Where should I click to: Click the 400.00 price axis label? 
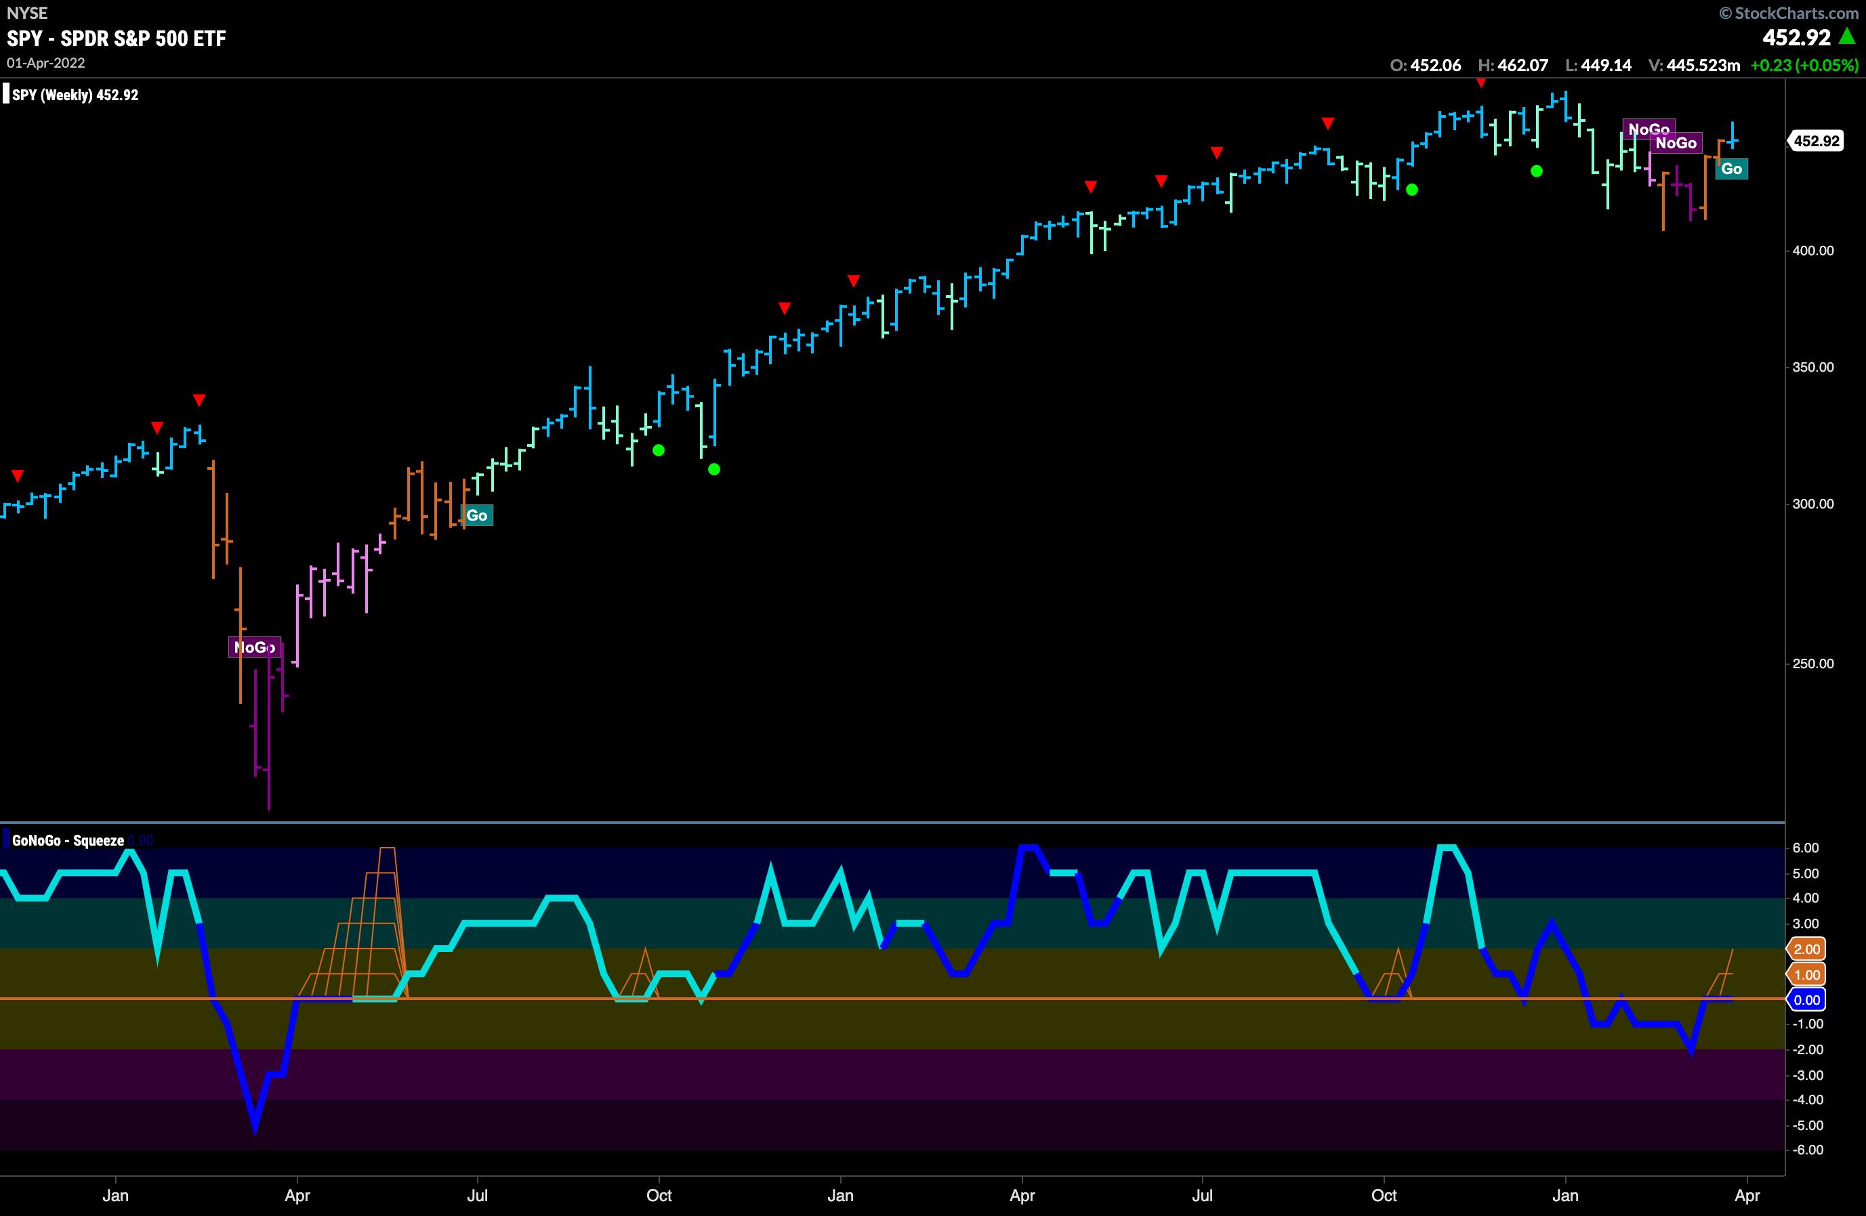point(1812,251)
